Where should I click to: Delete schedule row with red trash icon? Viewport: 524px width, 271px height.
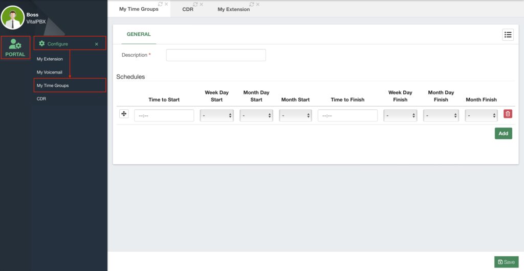coord(508,114)
